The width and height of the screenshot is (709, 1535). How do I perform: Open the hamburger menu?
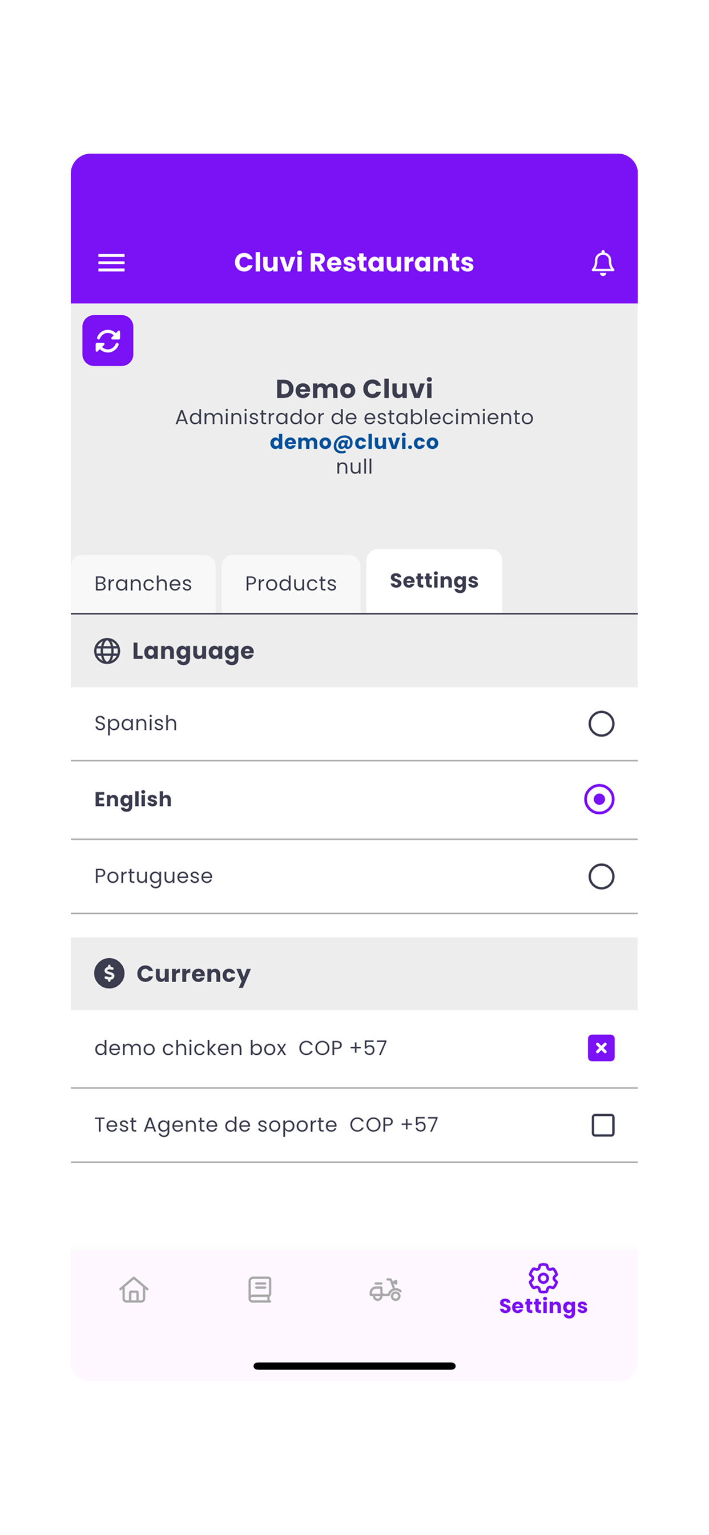click(111, 263)
